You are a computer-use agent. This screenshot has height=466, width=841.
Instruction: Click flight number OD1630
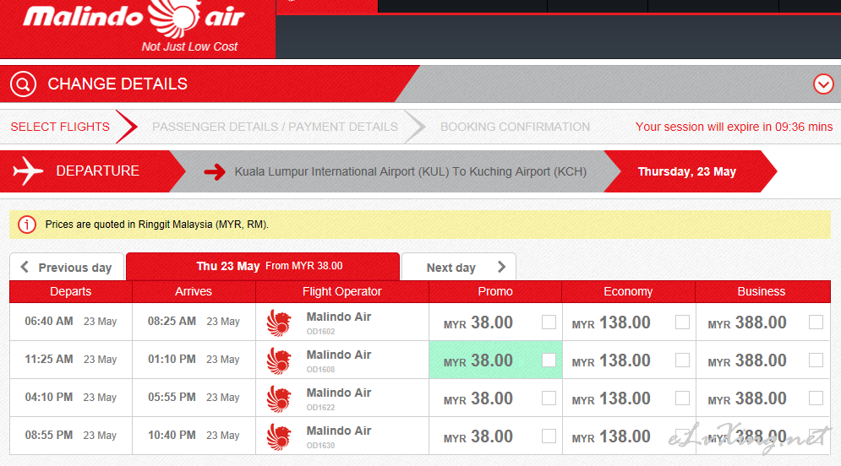click(320, 446)
